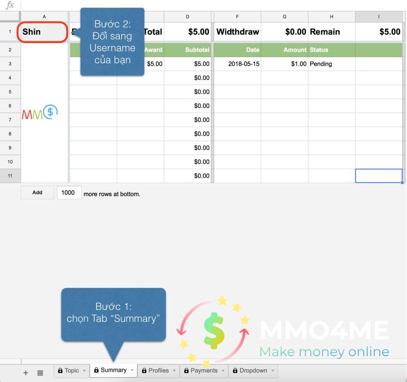Select the $0.00 Subtotal cell in row 4

(x=187, y=78)
